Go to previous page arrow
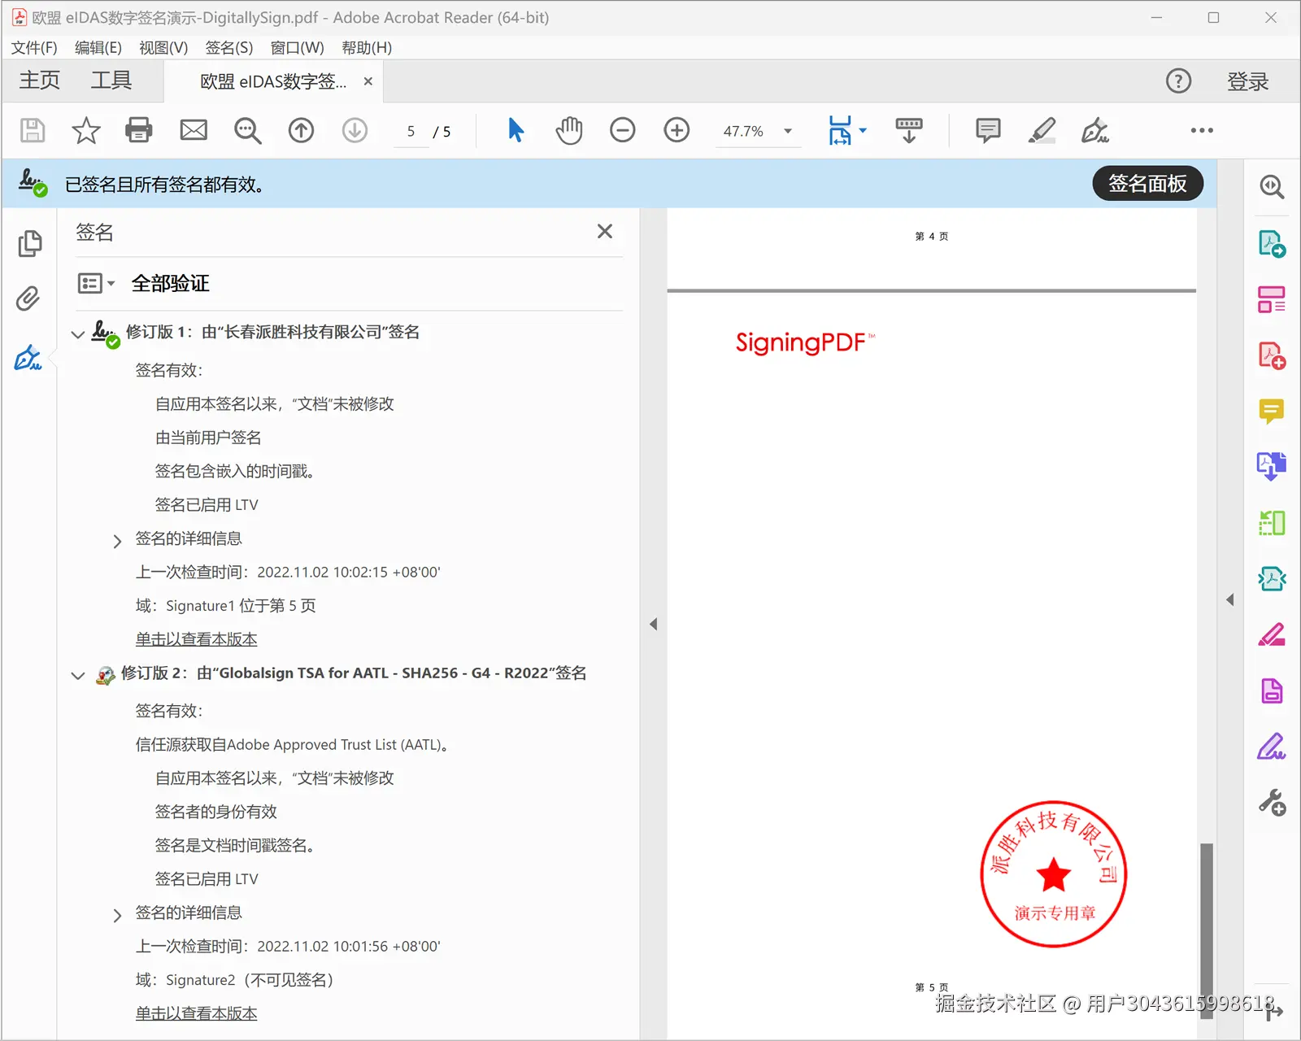Image resolution: width=1301 pixels, height=1041 pixels. point(301,130)
